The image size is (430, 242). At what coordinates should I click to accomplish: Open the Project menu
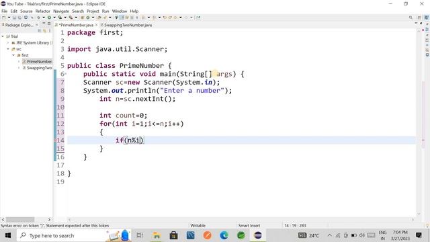[93, 11]
